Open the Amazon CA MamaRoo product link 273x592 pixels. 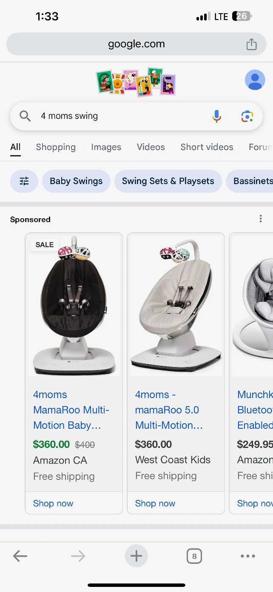[71, 410]
